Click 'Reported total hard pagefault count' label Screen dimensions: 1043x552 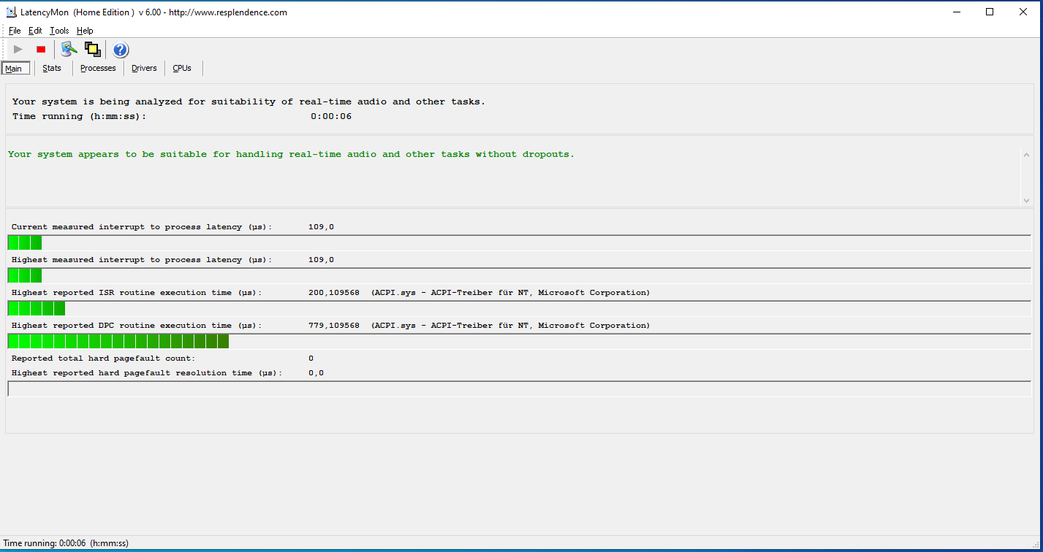pos(103,359)
